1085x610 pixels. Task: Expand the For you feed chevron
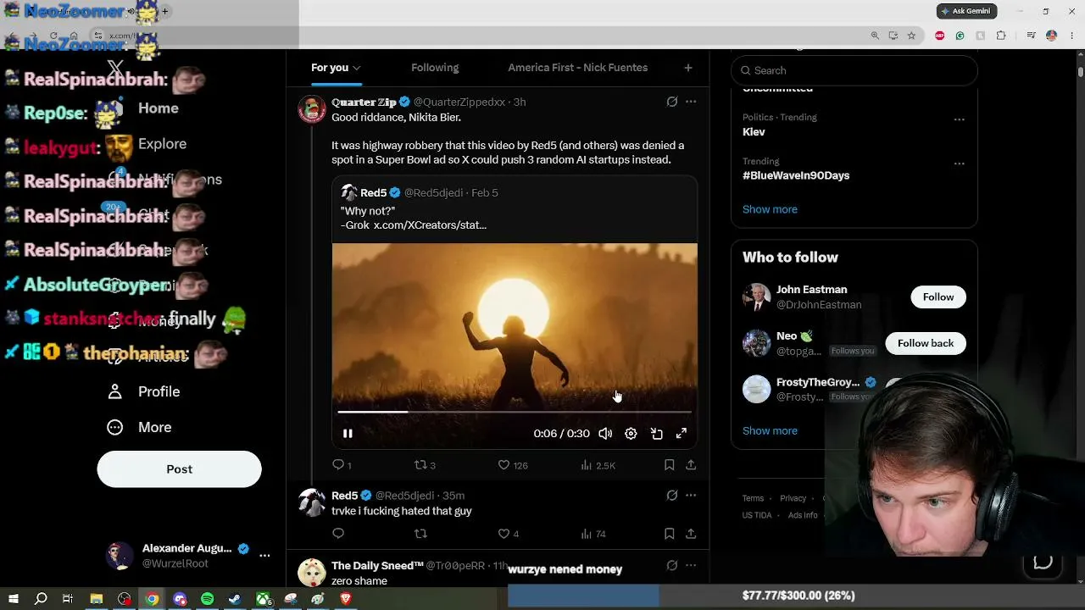point(357,68)
